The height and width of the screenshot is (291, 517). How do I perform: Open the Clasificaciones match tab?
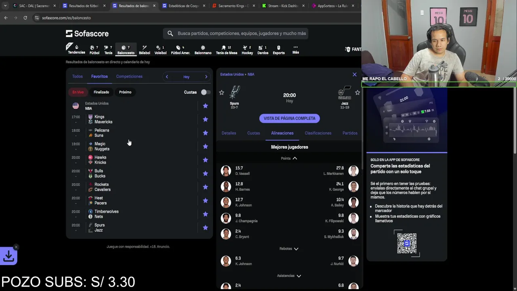[x=318, y=133]
